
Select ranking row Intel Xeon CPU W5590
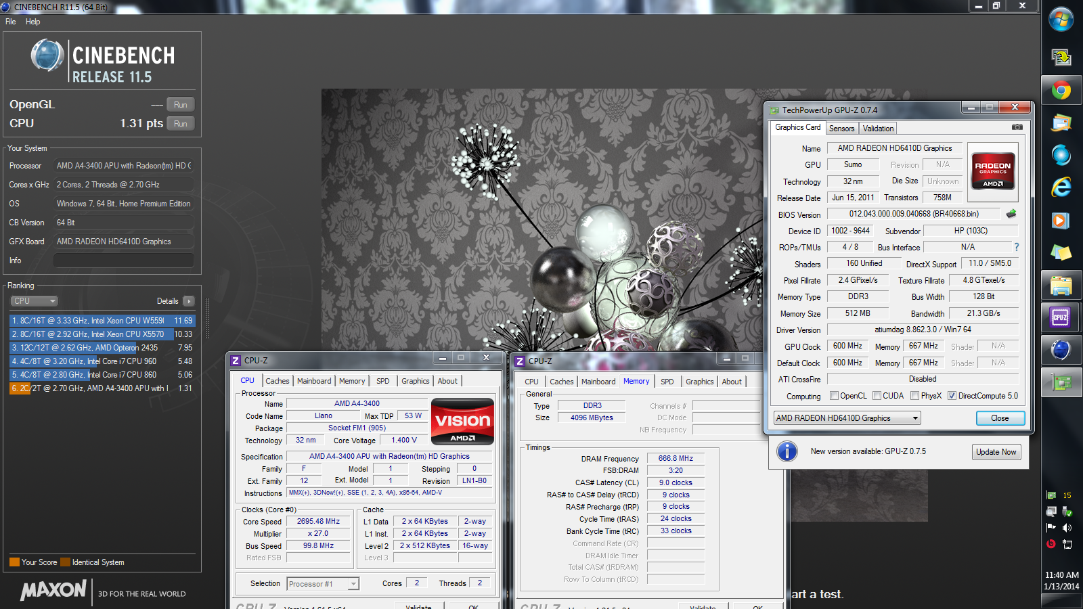(x=102, y=321)
